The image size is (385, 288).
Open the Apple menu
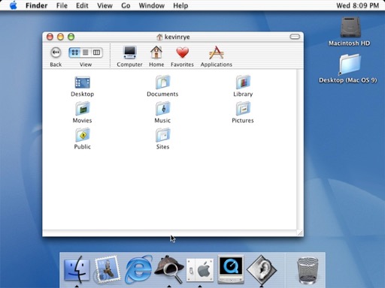[14, 5]
